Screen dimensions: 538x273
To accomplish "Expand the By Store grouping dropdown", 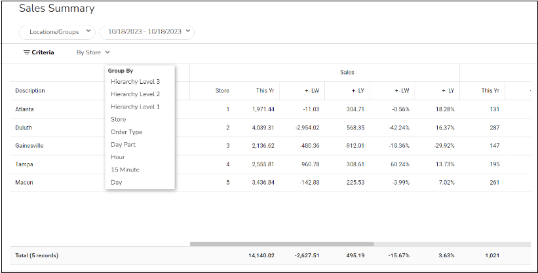I will (x=93, y=52).
